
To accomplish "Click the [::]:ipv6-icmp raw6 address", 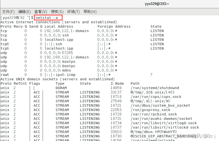I will point(60,75).
